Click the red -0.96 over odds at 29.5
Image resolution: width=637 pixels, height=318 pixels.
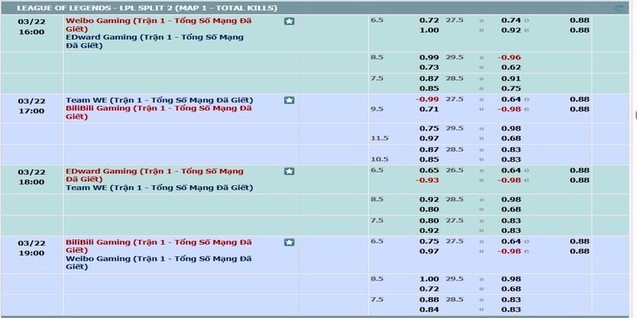point(509,58)
